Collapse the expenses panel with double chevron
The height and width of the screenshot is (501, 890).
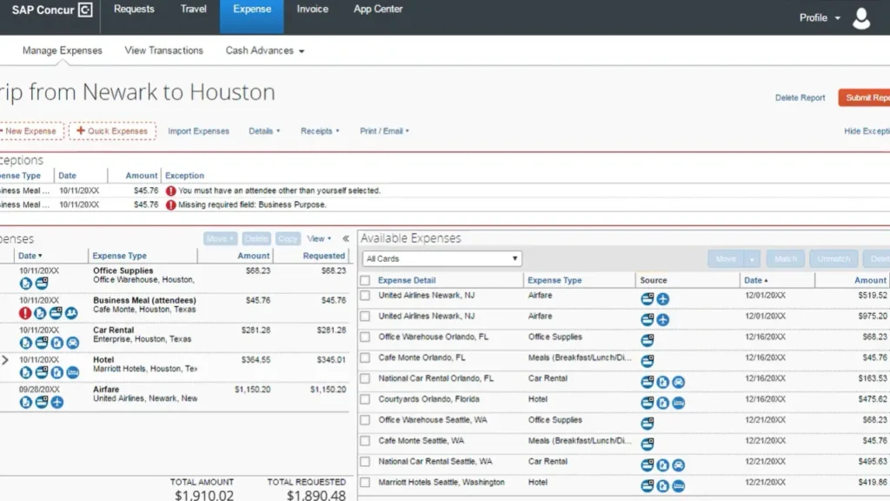click(346, 238)
